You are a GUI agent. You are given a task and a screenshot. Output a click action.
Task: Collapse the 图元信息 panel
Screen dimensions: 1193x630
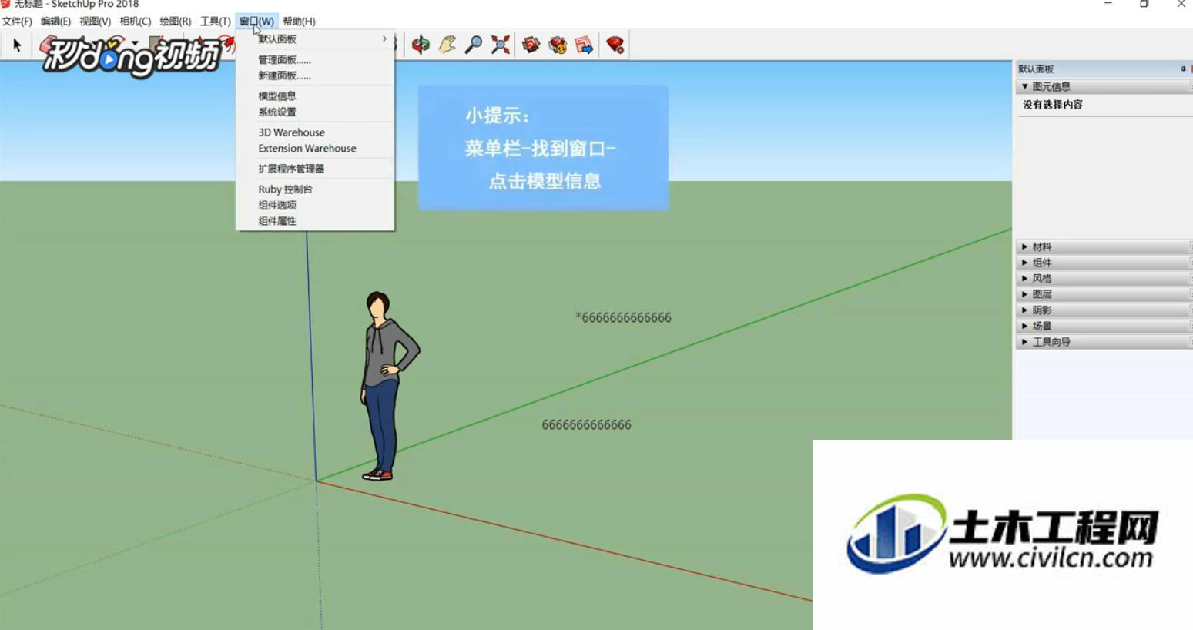[x=1104, y=87]
